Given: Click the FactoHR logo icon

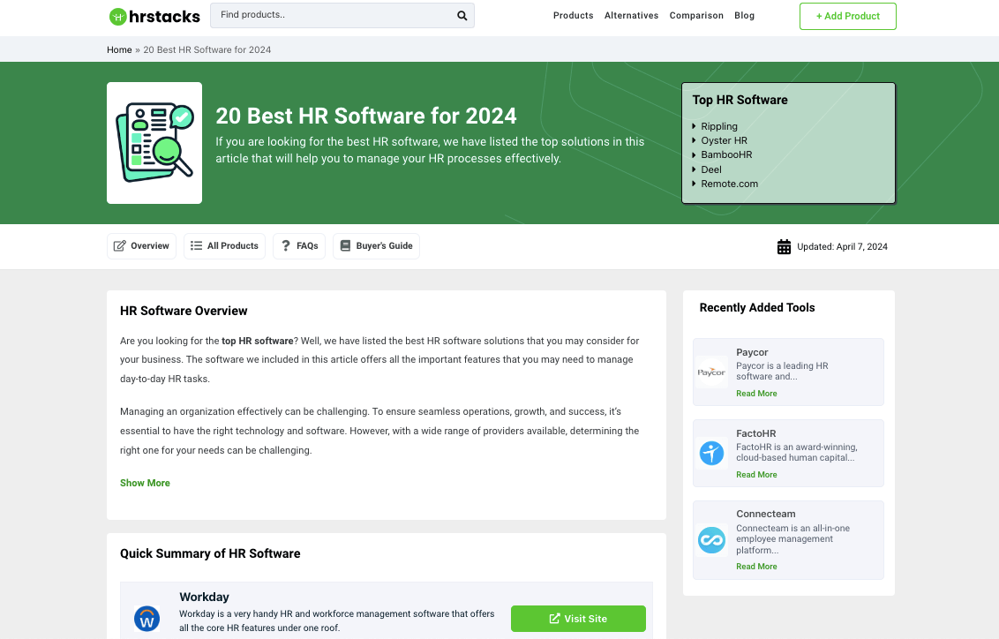Looking at the screenshot, I should coord(711,453).
